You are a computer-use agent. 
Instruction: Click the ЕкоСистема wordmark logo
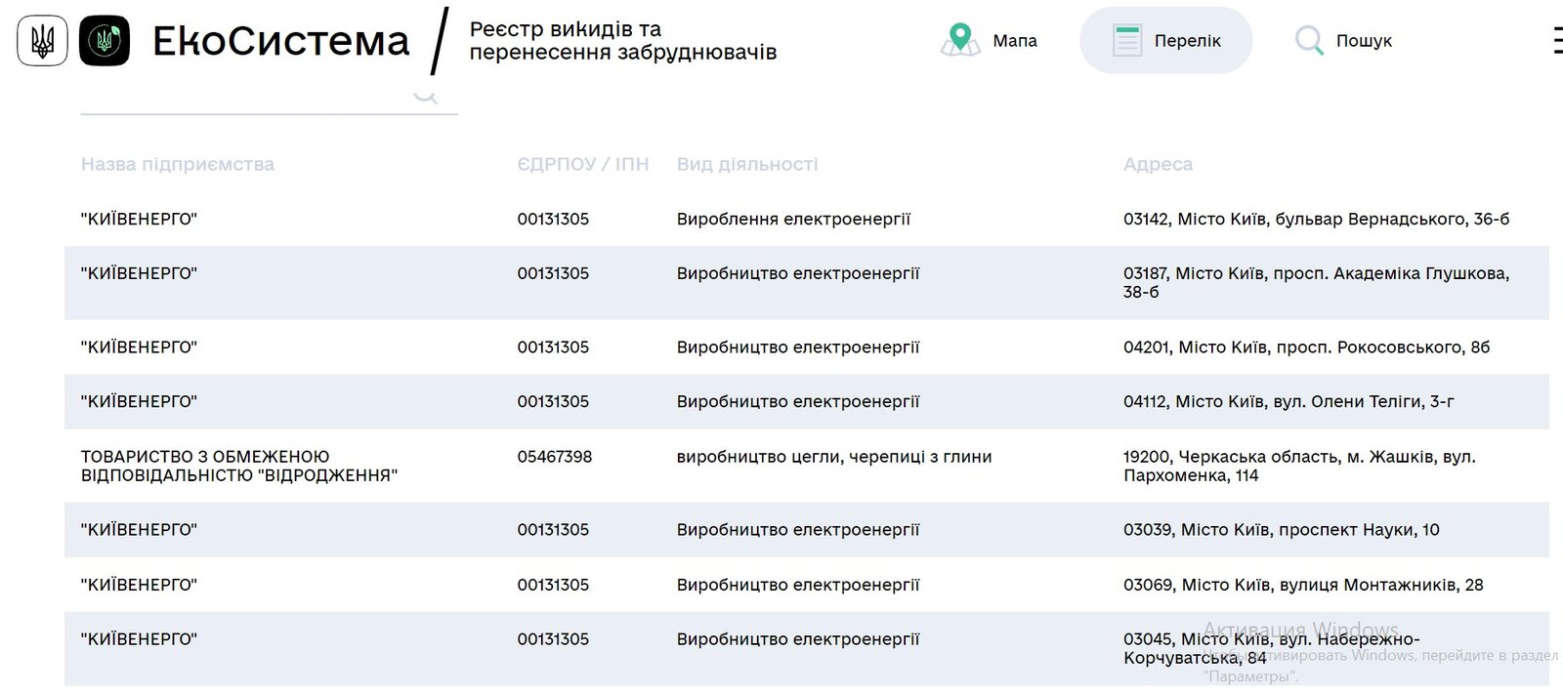coord(281,41)
